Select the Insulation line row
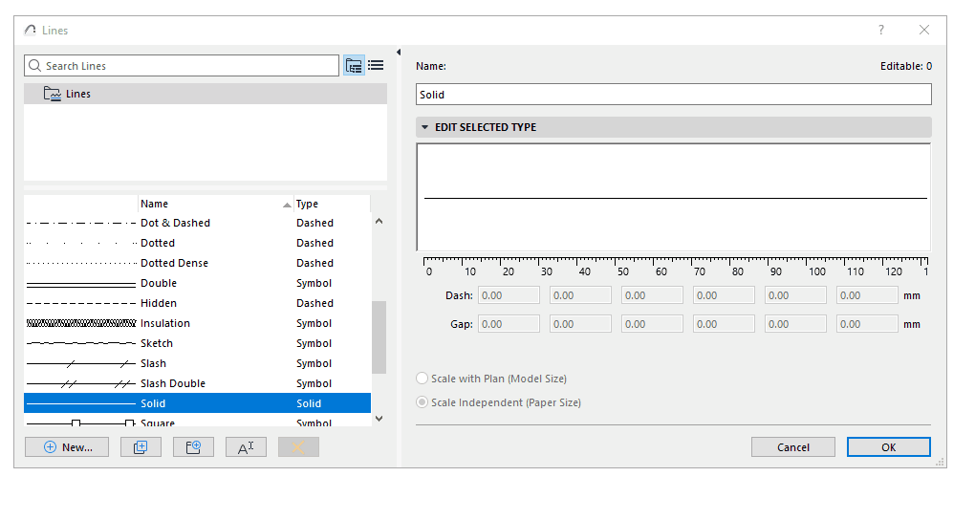The height and width of the screenshot is (520, 975). coord(197,323)
